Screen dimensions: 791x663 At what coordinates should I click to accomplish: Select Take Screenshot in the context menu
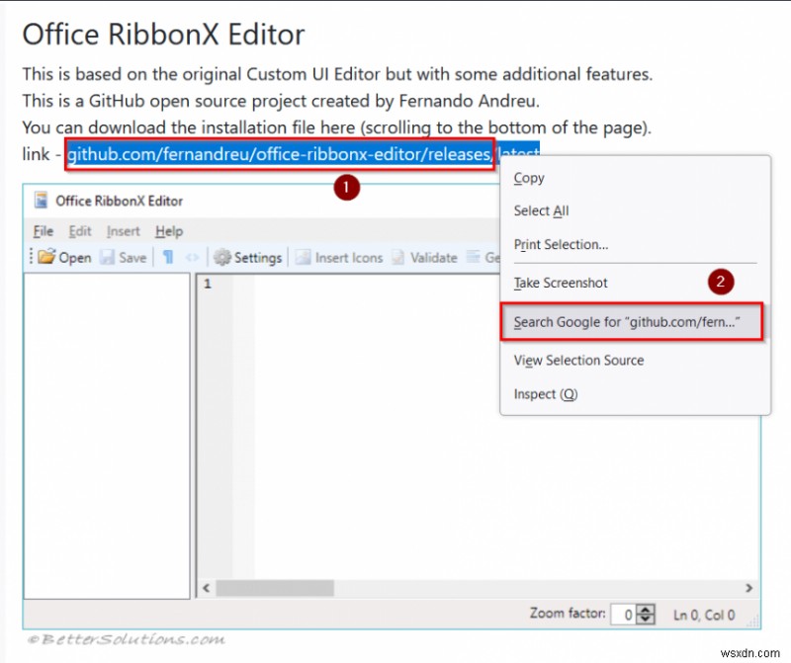pyautogui.click(x=560, y=283)
